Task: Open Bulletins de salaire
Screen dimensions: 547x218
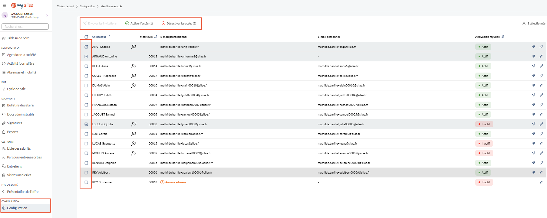Action: pyautogui.click(x=20, y=105)
